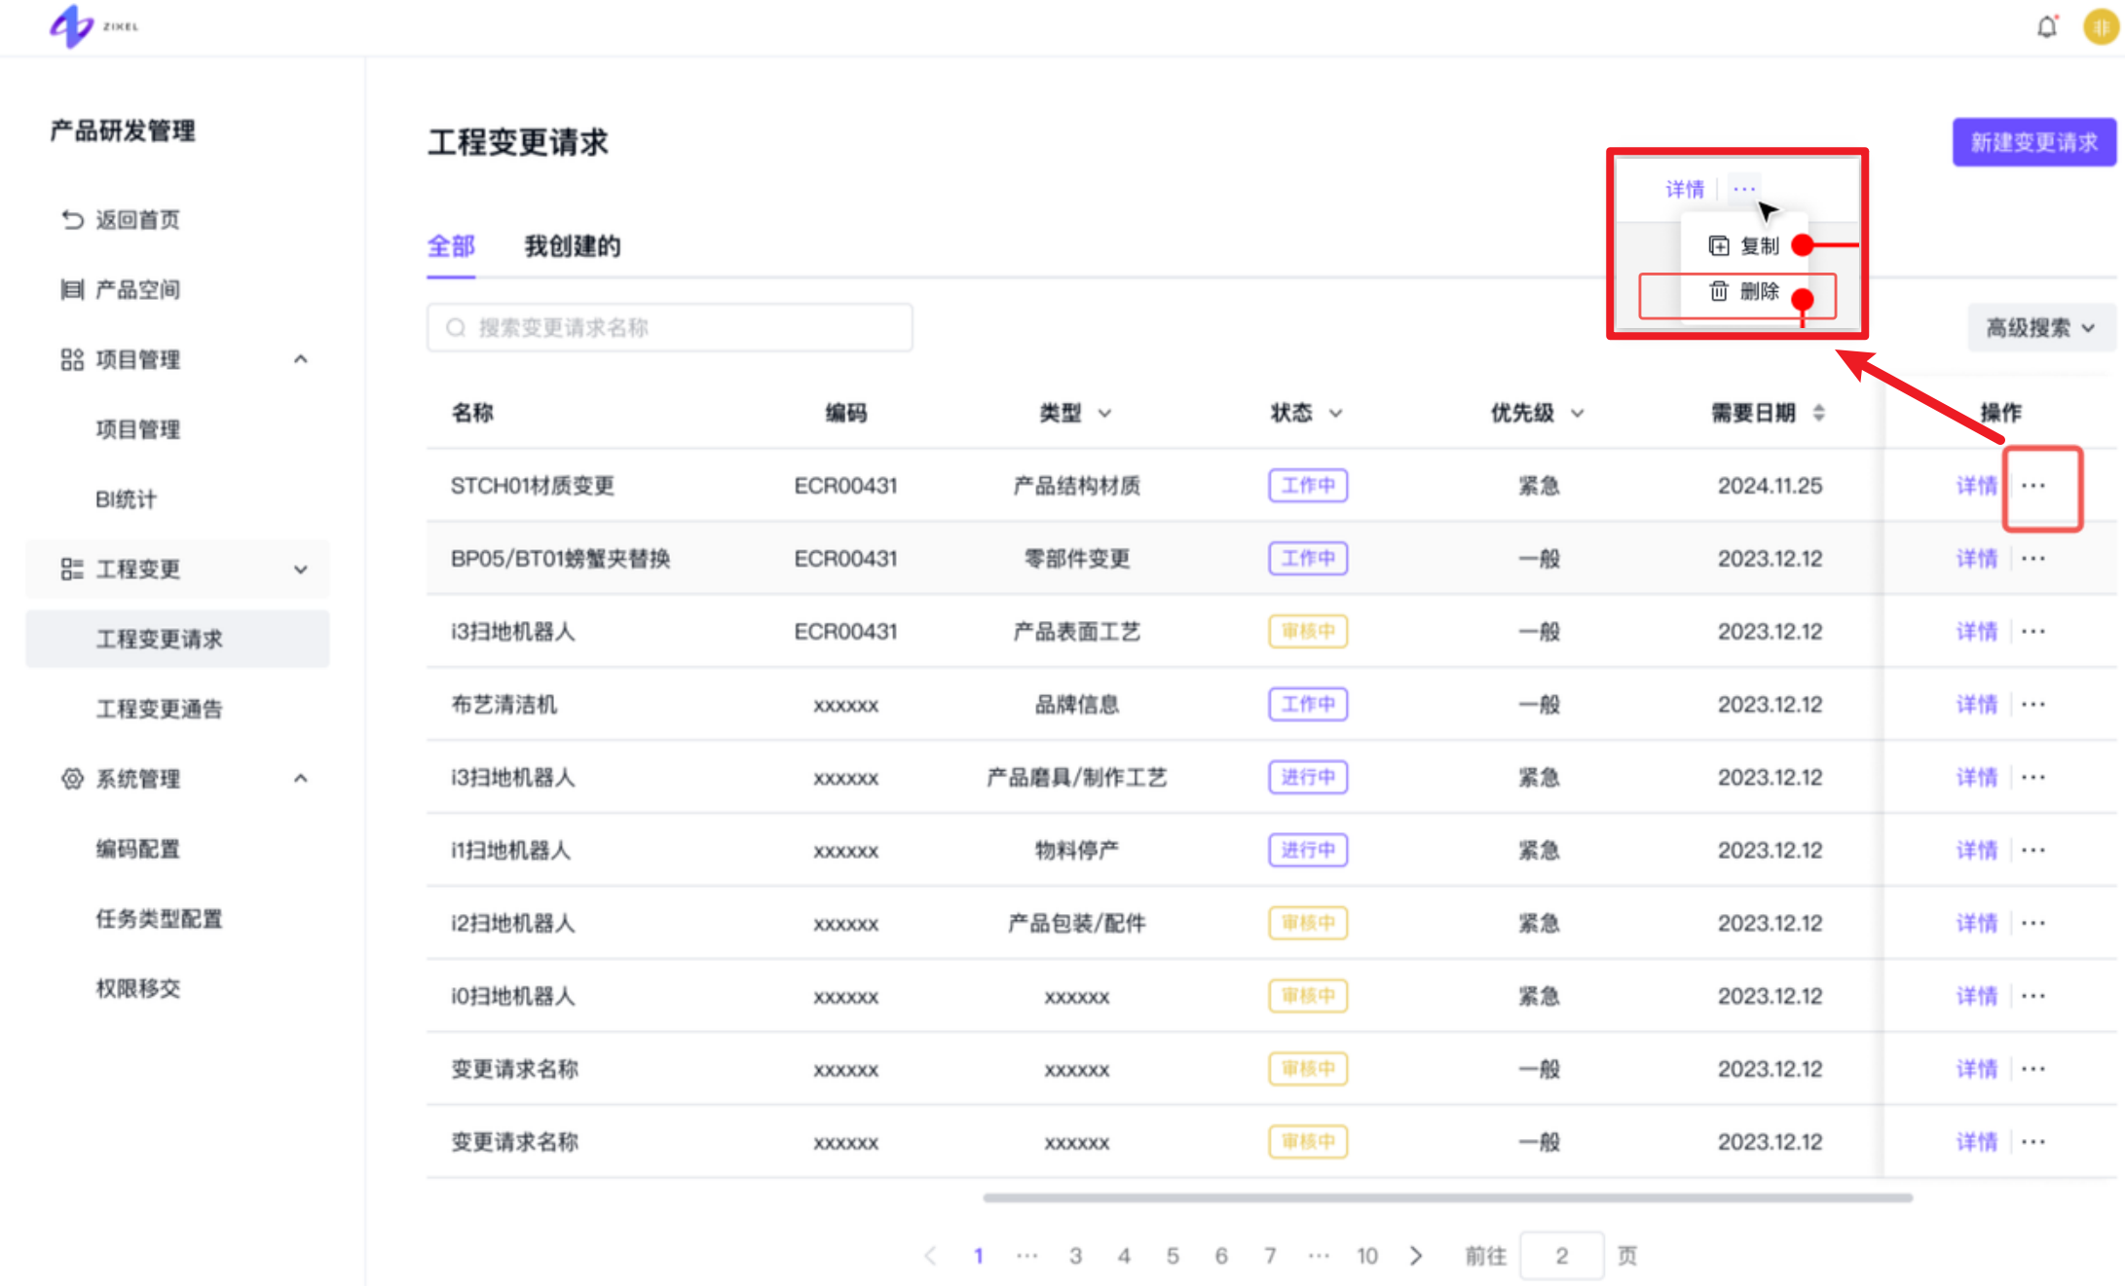2125x1286 pixels.
Task: Select current page 1
Action: 978,1256
